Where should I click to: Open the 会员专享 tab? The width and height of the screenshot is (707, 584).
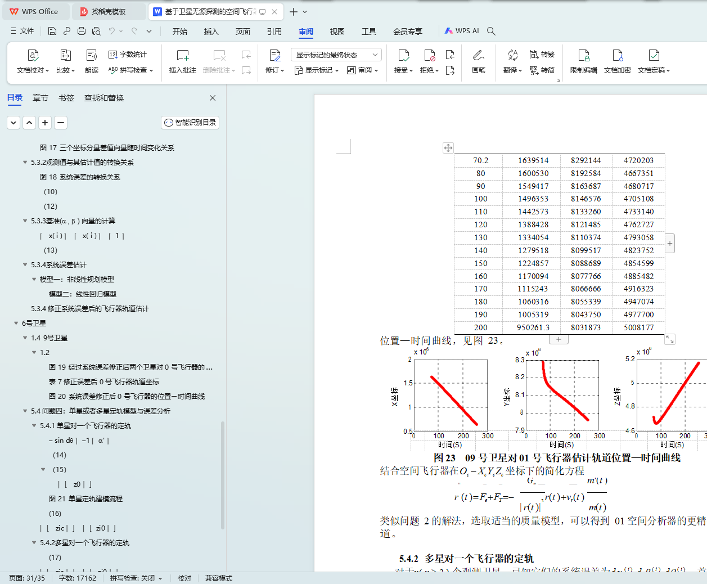pyautogui.click(x=408, y=32)
